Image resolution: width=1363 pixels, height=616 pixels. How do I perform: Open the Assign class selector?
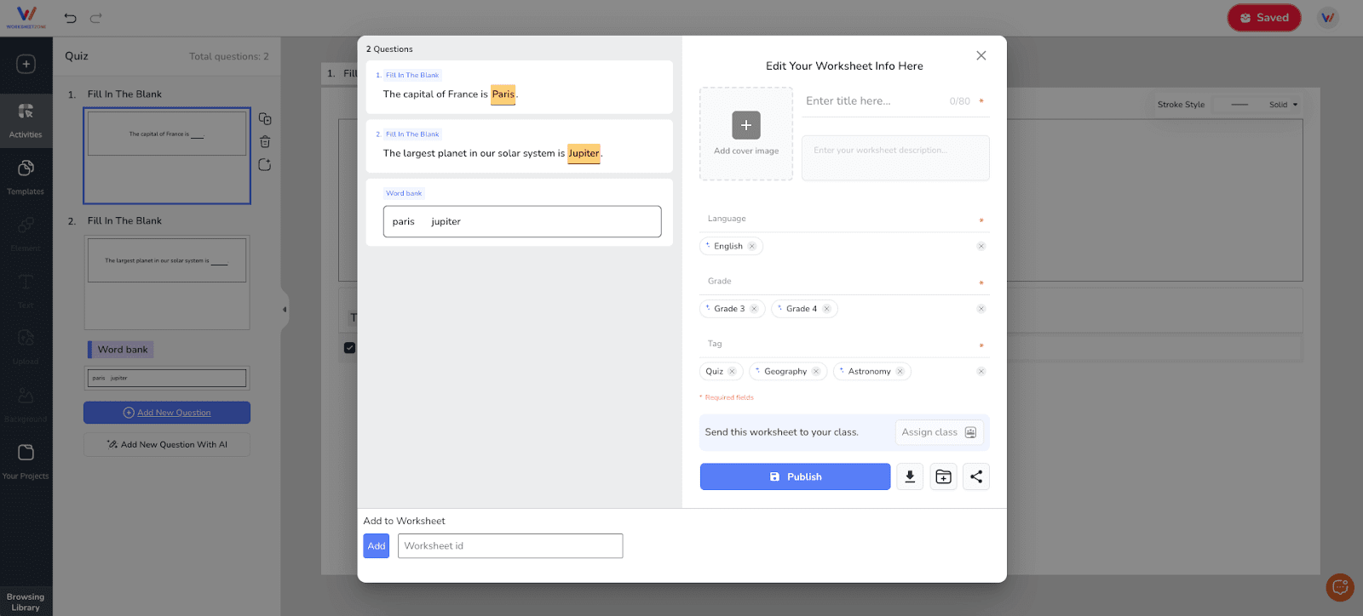(x=939, y=432)
